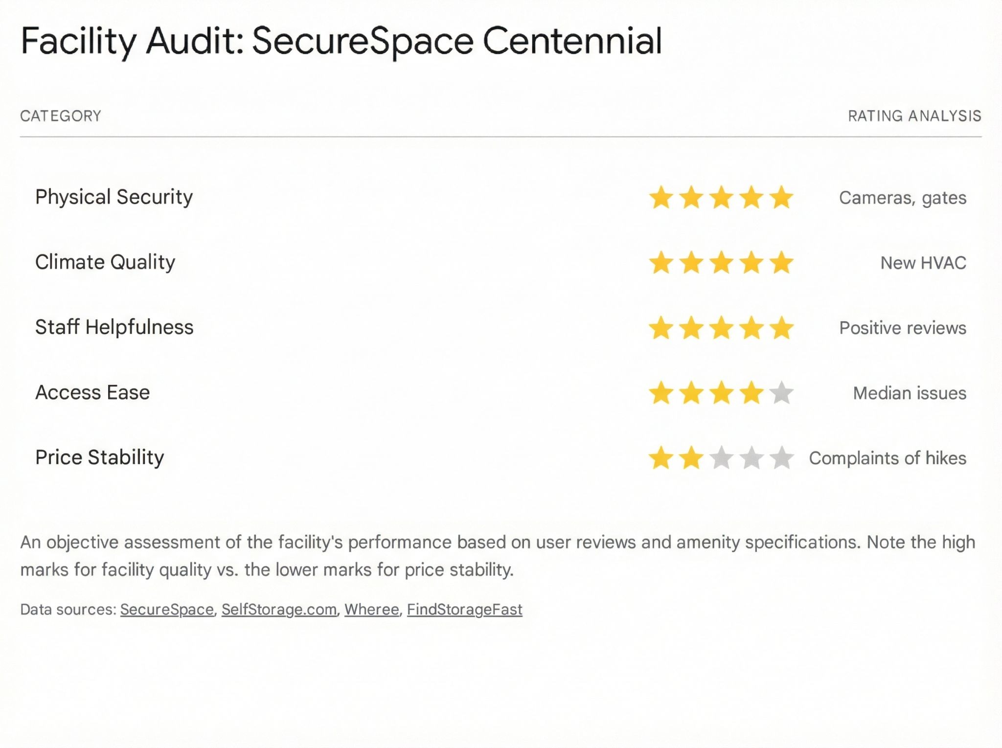Screen dimensions: 1002x748
Task: Click the first star of Physical Security
Action: tap(661, 198)
